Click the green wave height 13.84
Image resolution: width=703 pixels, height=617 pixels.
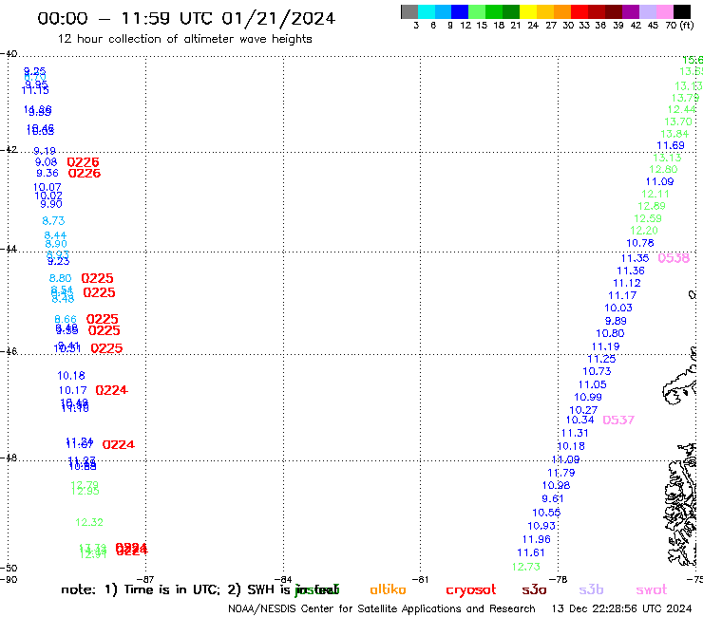[674, 134]
